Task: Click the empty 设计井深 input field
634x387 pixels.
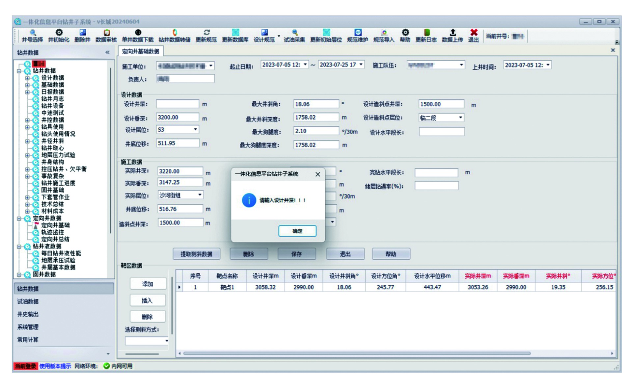Action: [178, 104]
